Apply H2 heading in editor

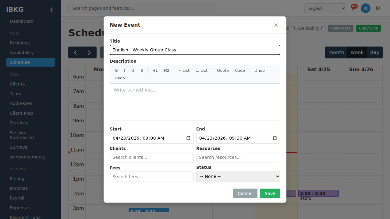click(x=167, y=71)
